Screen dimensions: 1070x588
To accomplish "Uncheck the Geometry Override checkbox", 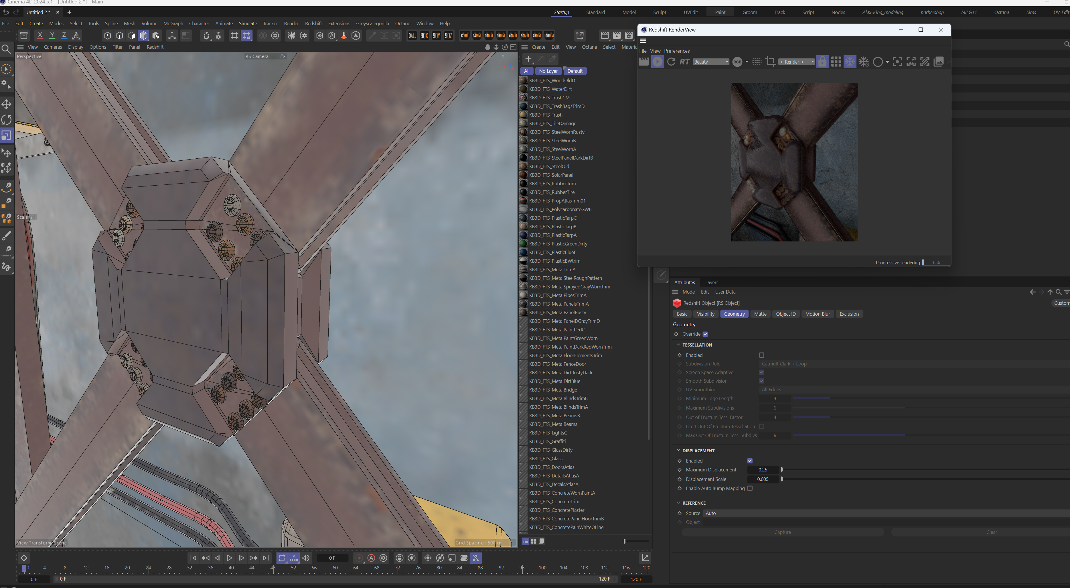I will pos(705,334).
